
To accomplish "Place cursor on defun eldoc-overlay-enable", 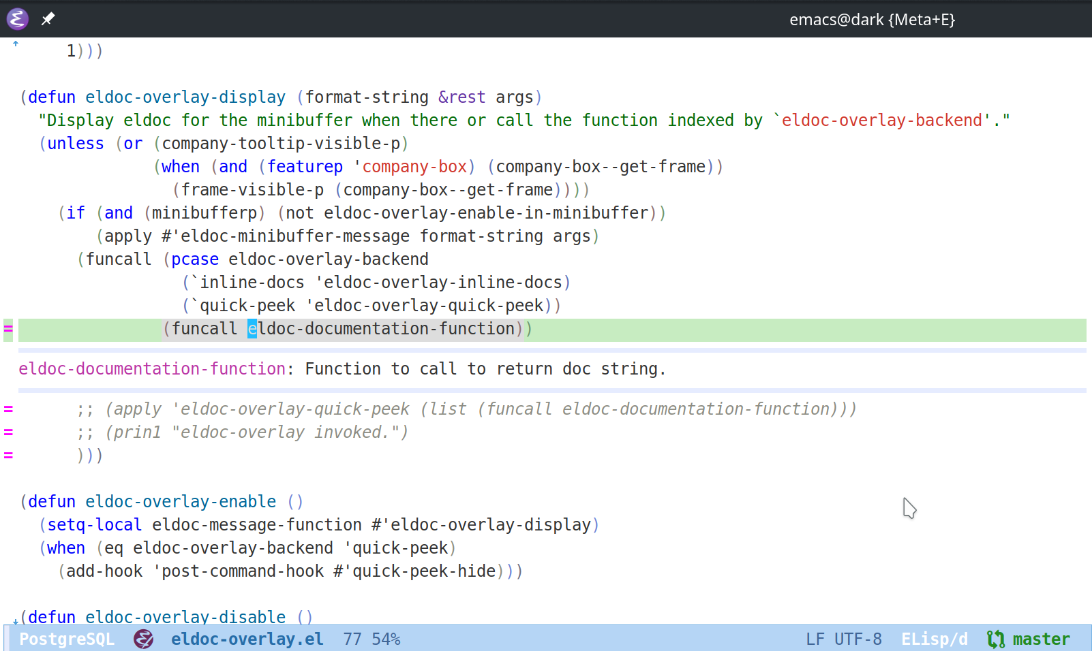I will (x=180, y=502).
